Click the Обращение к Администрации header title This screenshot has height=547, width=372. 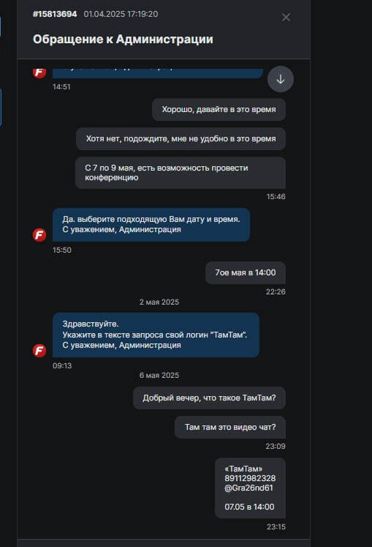tap(123, 39)
